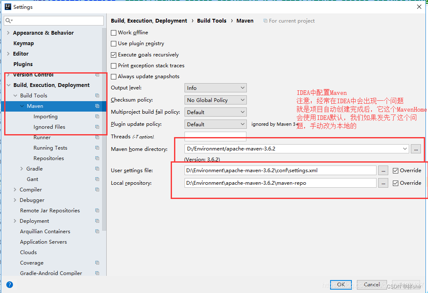Open the Plugin update policy dropdown
The width and height of the screenshot is (428, 293).
[x=215, y=124]
